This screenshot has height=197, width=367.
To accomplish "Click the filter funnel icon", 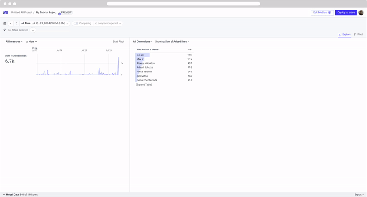I will click(5, 30).
